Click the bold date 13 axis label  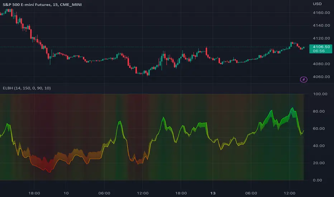pyautogui.click(x=213, y=193)
